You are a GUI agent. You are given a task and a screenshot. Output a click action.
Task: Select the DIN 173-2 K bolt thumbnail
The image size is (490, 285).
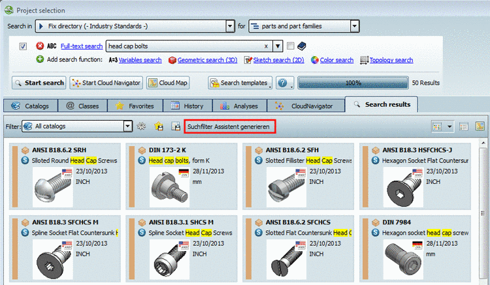(x=170, y=187)
